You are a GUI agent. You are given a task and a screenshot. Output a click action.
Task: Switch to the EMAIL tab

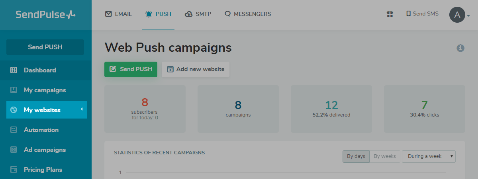118,14
